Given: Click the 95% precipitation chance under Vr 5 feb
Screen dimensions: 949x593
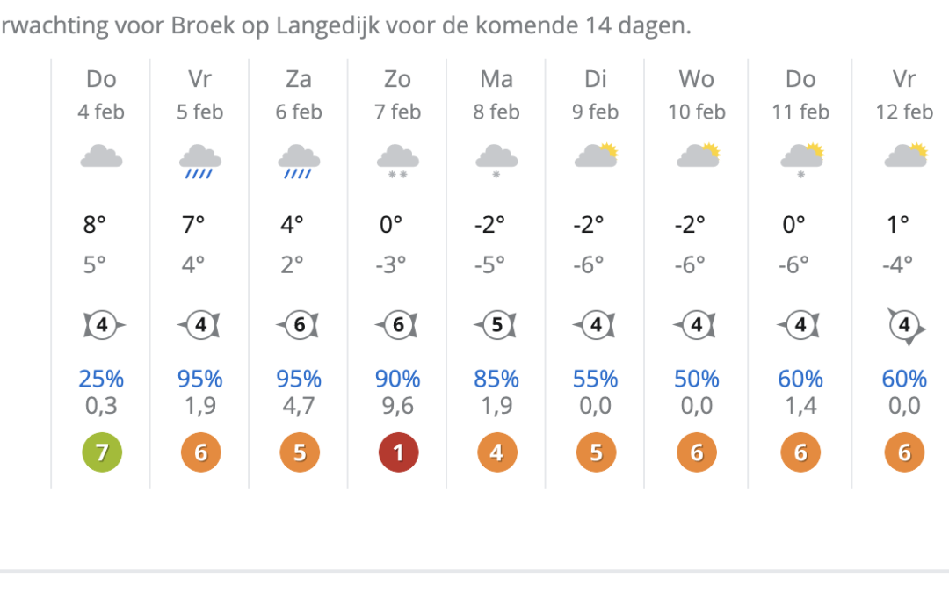Looking at the screenshot, I should pos(199,380).
